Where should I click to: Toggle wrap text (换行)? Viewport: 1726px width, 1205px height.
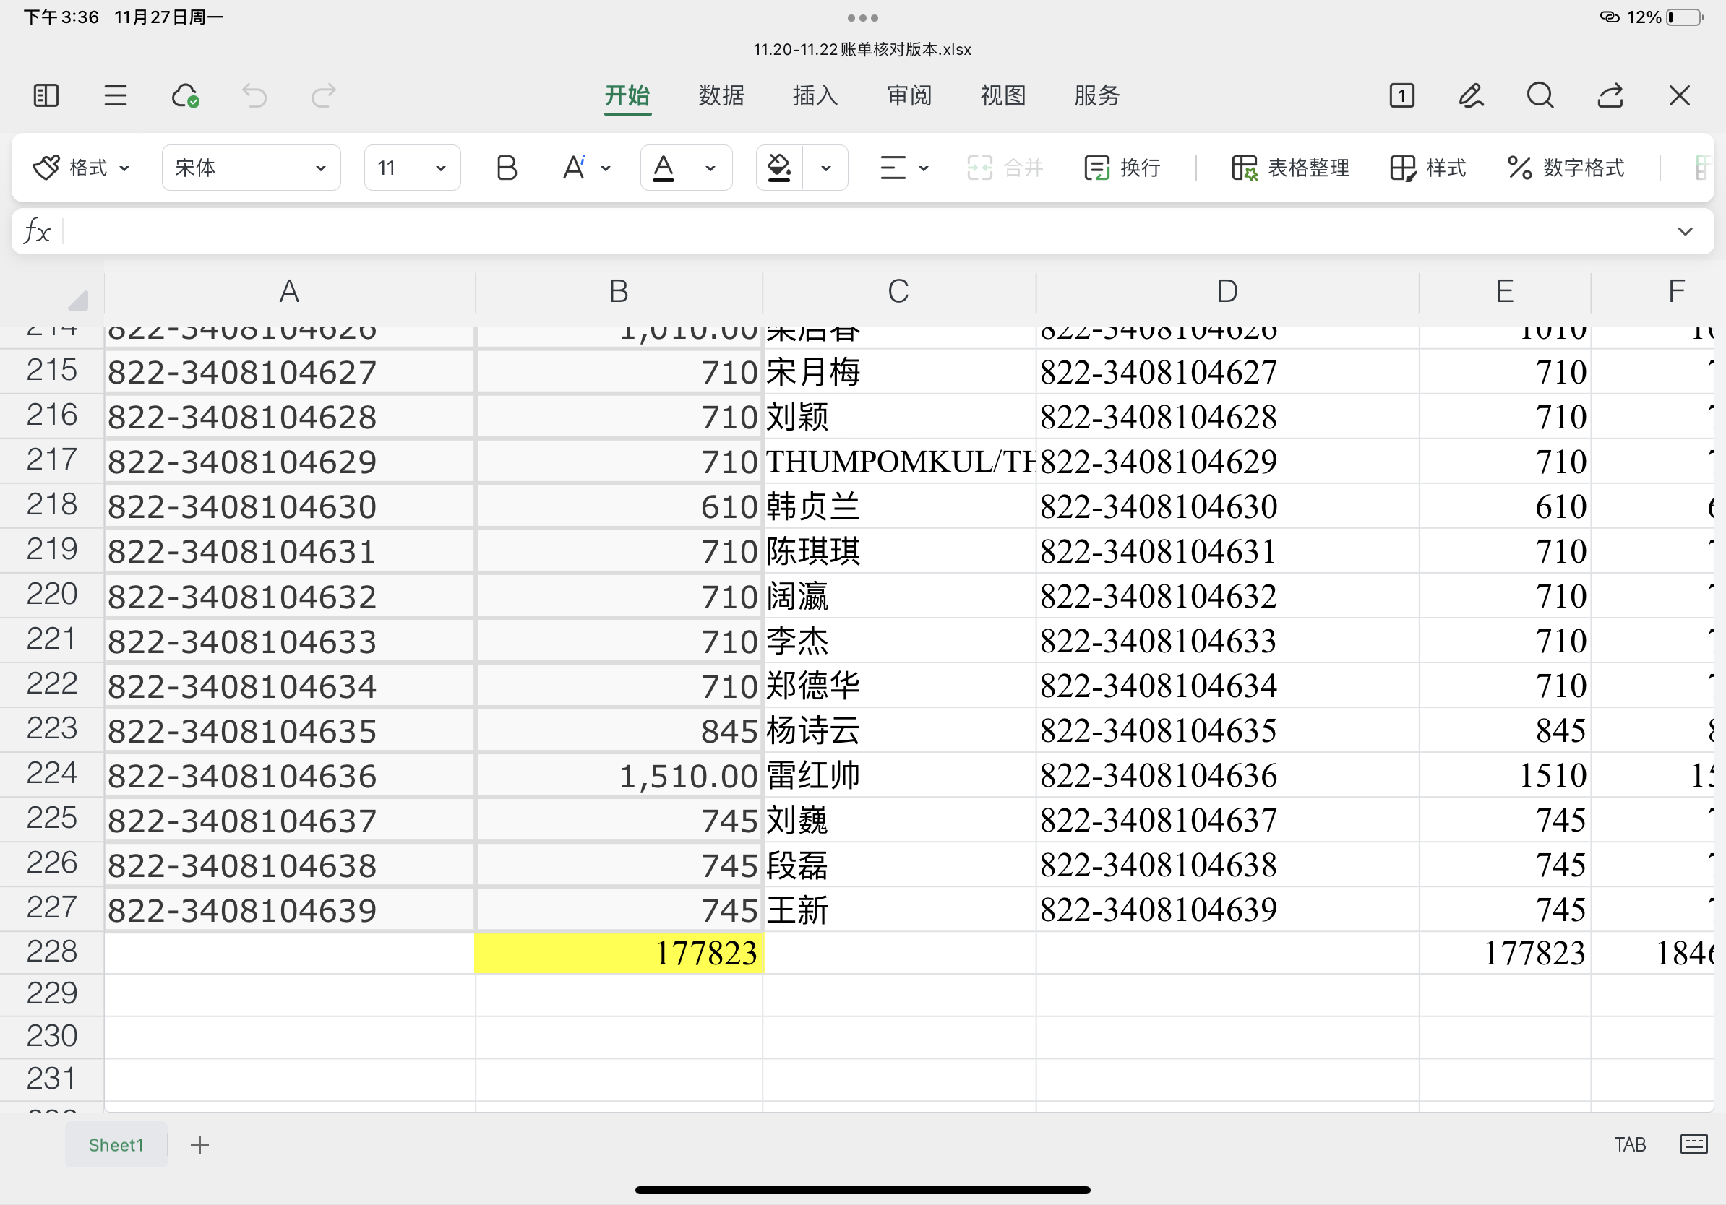point(1122,168)
